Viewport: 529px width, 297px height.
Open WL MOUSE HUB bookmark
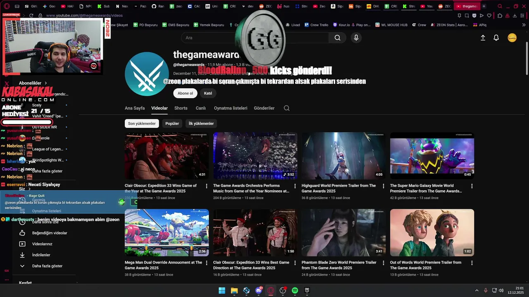(x=391, y=25)
